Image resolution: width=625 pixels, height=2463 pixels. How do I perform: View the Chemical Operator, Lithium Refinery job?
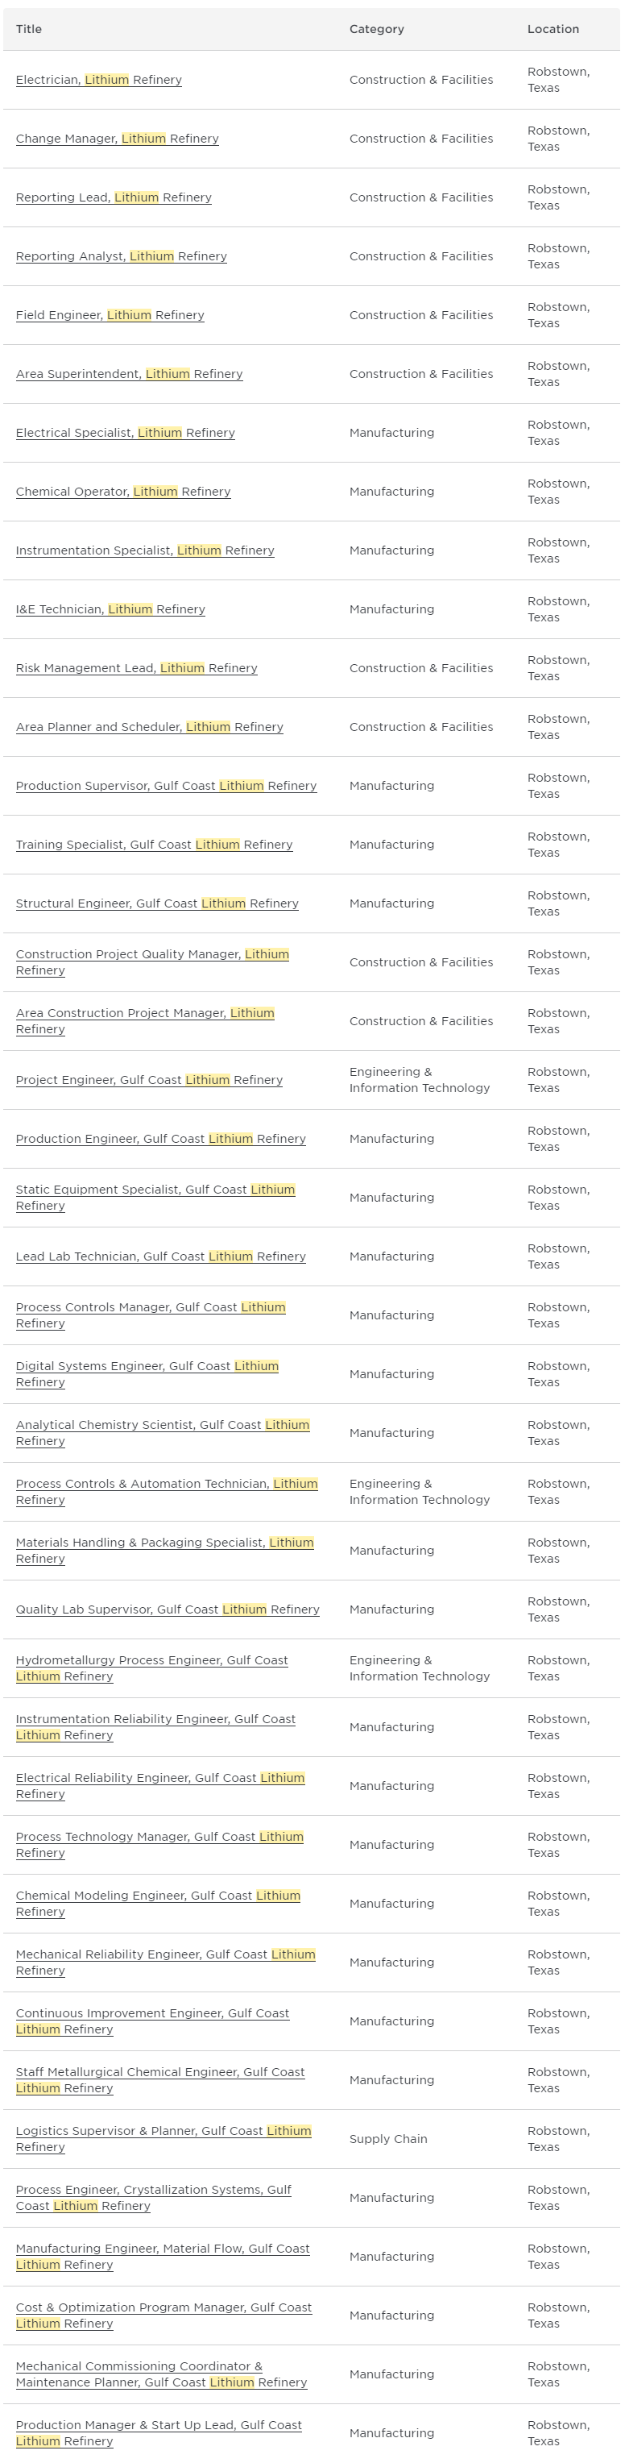(122, 492)
